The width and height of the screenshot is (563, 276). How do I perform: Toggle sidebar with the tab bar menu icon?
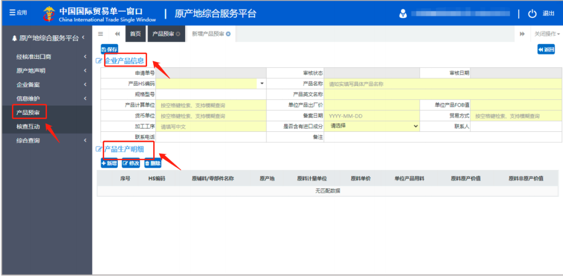coord(101,34)
